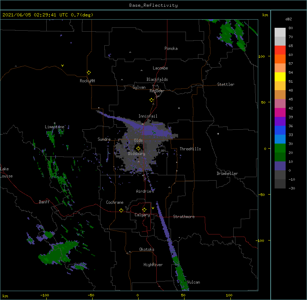
Task: Click the white plus marker north of Drumheller
Action: tap(218, 134)
